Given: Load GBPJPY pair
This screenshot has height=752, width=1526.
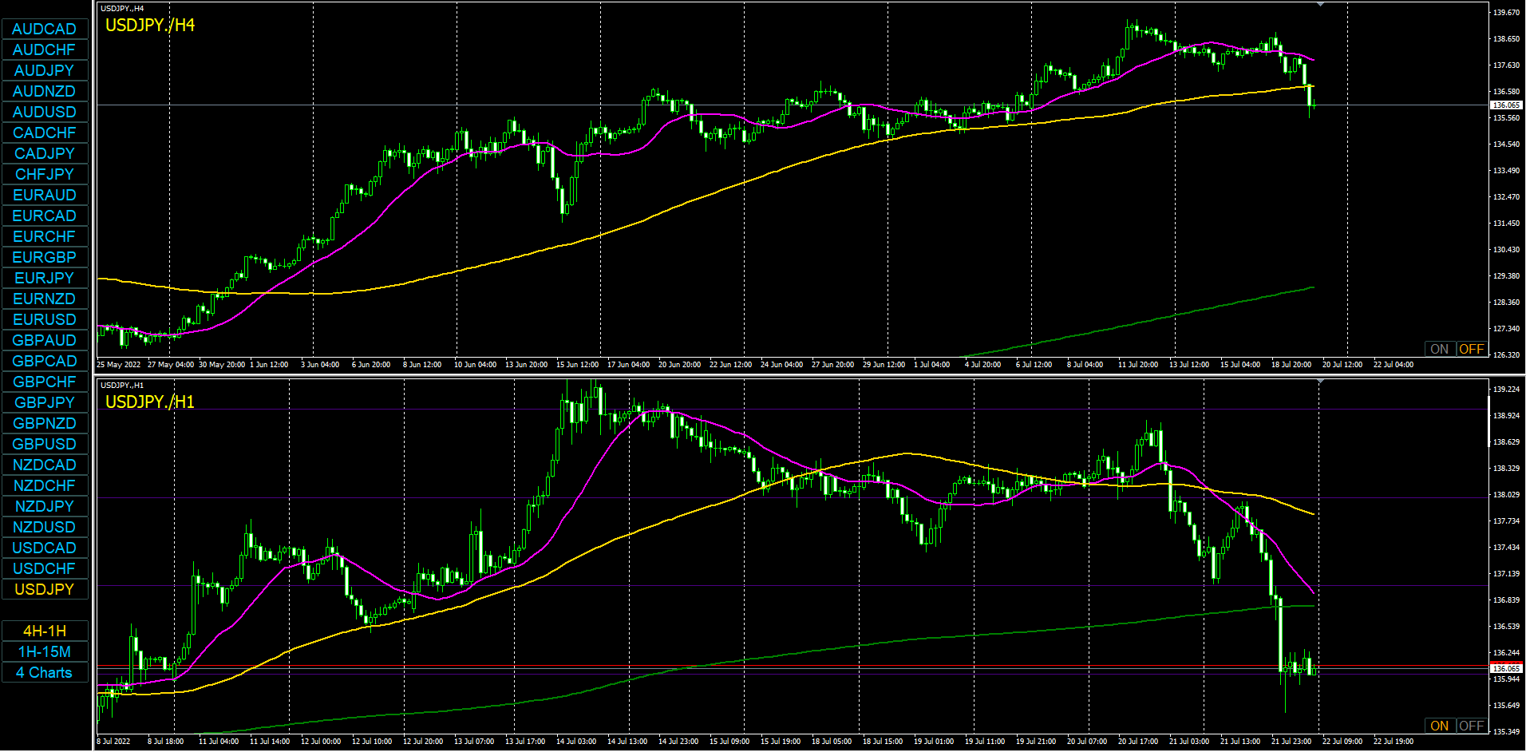Looking at the screenshot, I should 45,402.
